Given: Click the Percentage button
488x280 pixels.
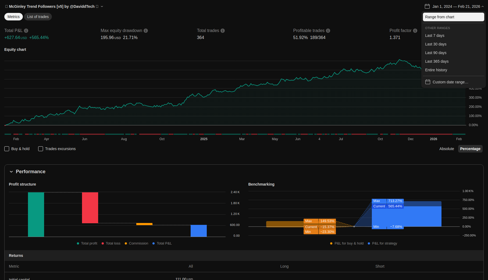Looking at the screenshot, I should click(x=470, y=149).
